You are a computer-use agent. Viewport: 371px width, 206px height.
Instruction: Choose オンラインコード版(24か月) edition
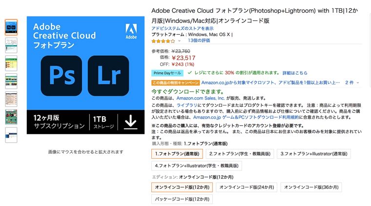point(247,187)
